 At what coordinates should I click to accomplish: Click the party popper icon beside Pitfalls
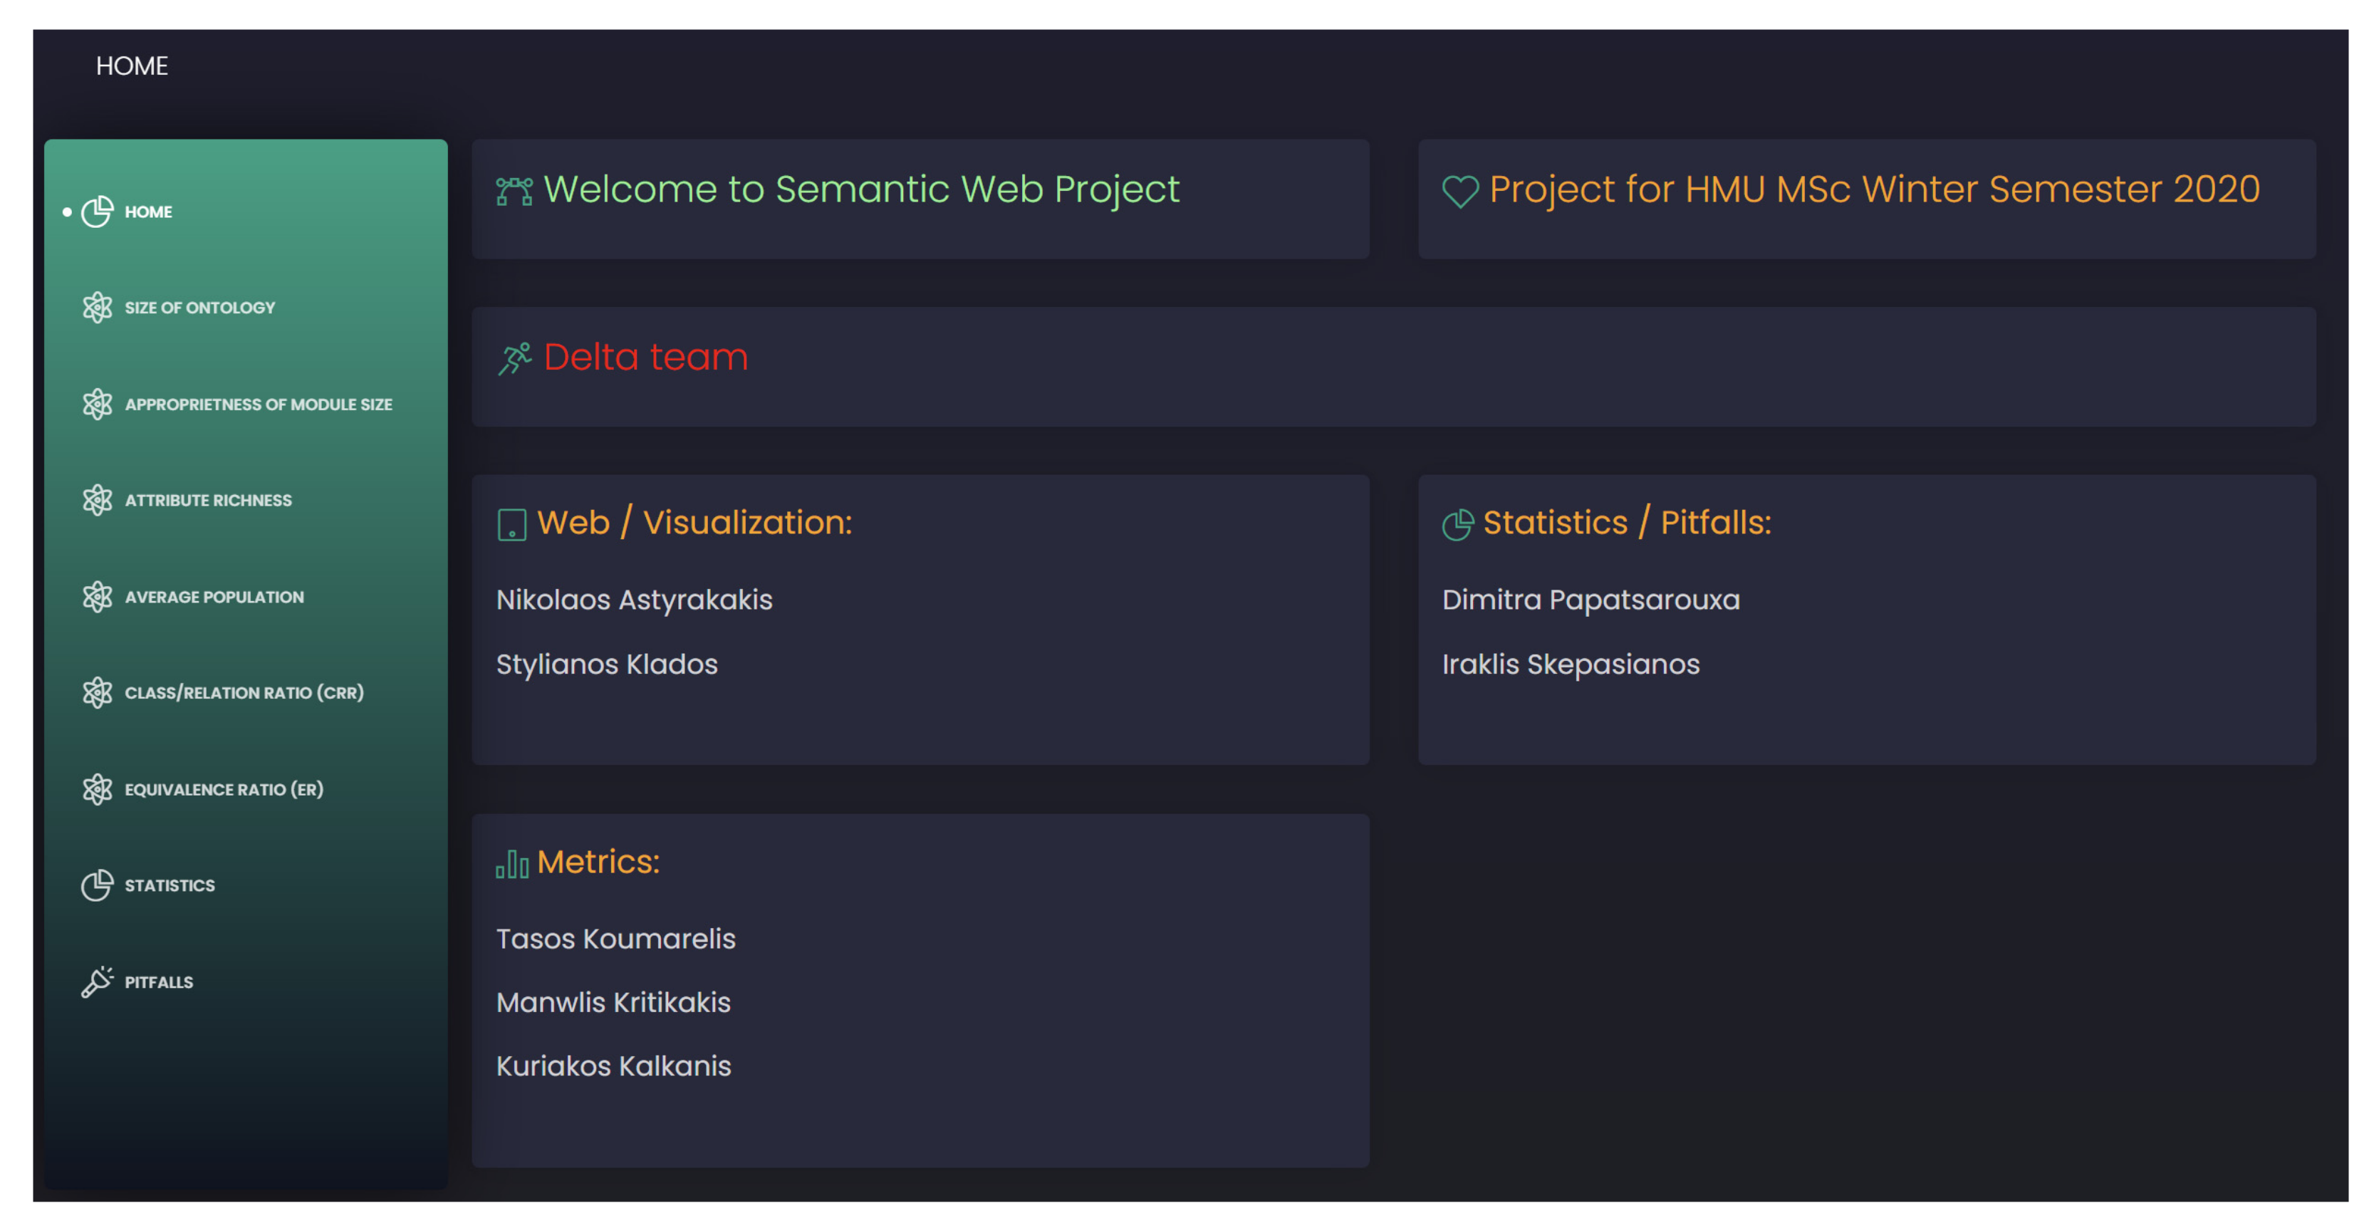click(97, 981)
